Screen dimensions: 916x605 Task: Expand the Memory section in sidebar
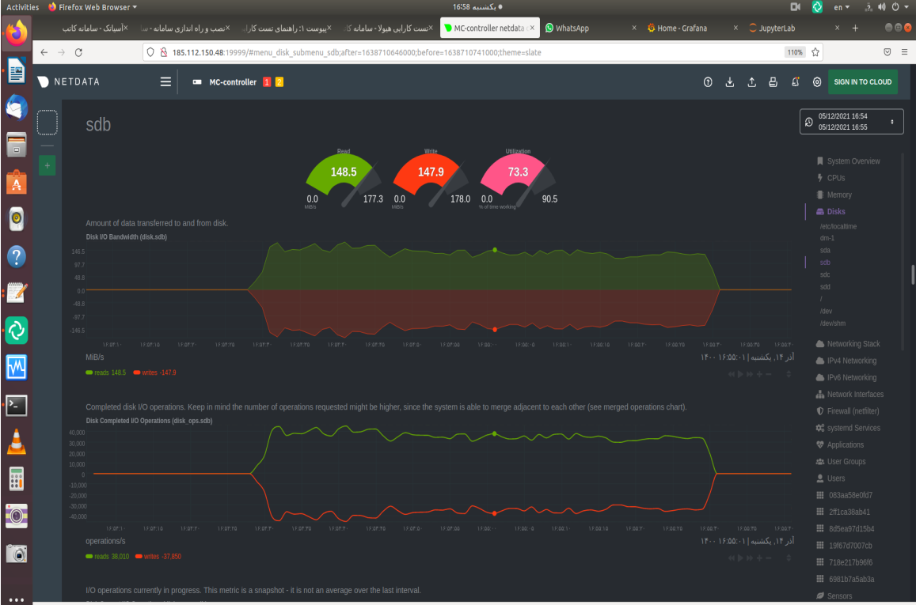click(838, 195)
